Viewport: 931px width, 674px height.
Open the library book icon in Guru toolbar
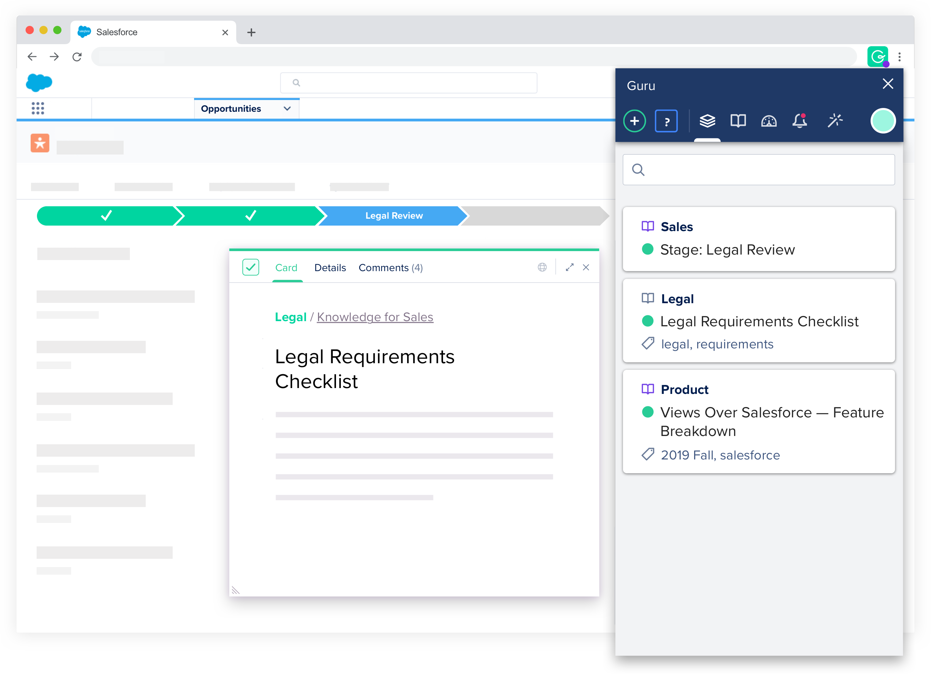point(738,120)
